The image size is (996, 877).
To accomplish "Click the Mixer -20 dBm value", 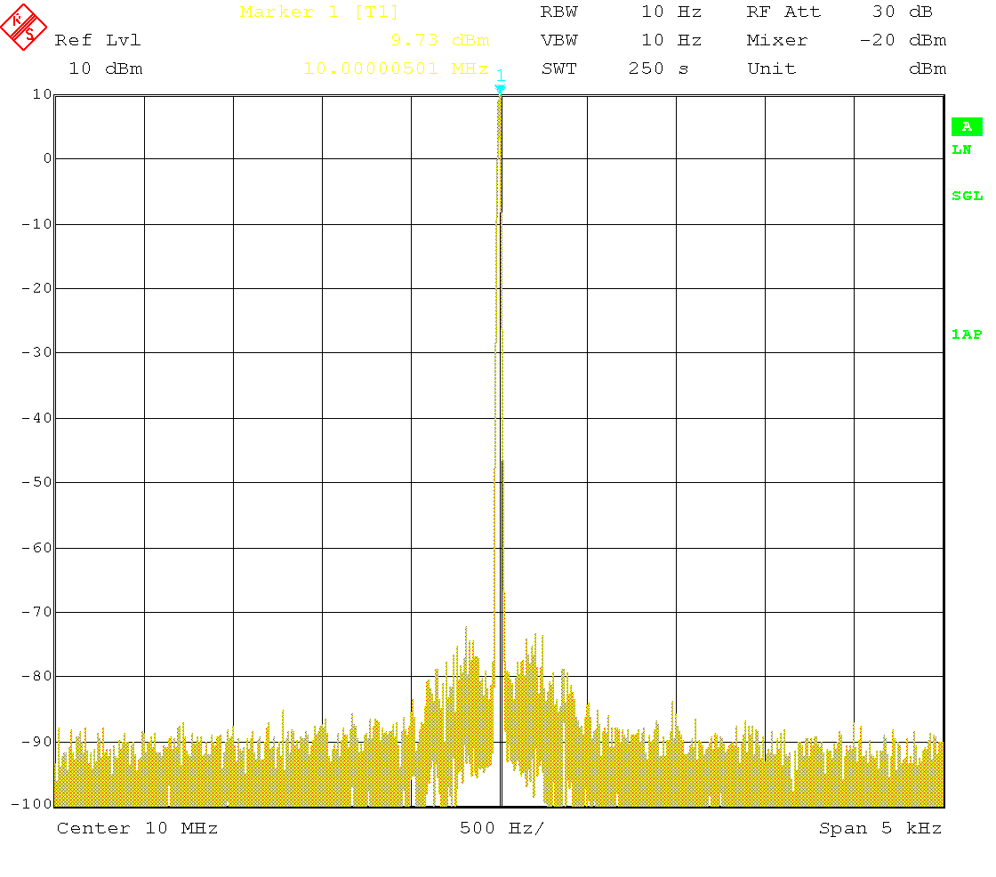I will click(903, 40).
